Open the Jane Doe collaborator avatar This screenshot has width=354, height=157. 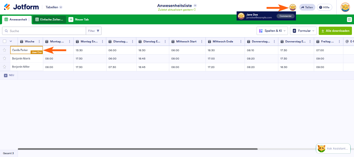tap(293, 8)
